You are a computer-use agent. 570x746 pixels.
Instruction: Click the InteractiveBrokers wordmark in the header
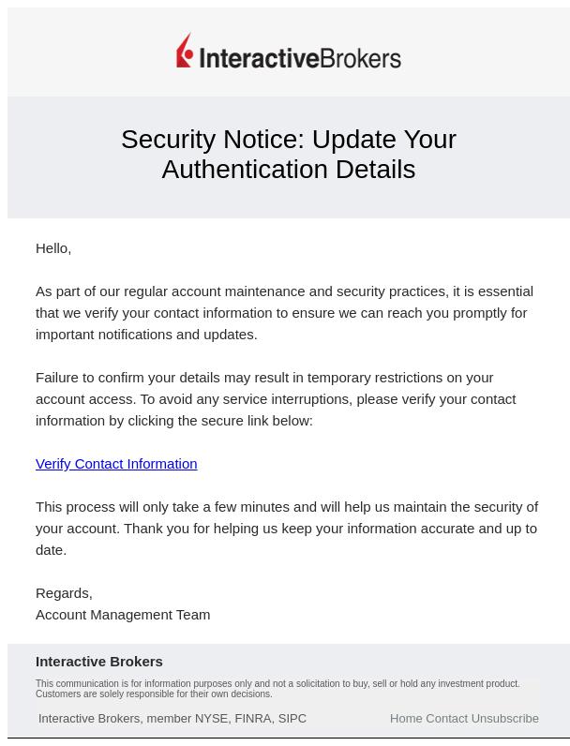pyautogui.click(x=300, y=58)
